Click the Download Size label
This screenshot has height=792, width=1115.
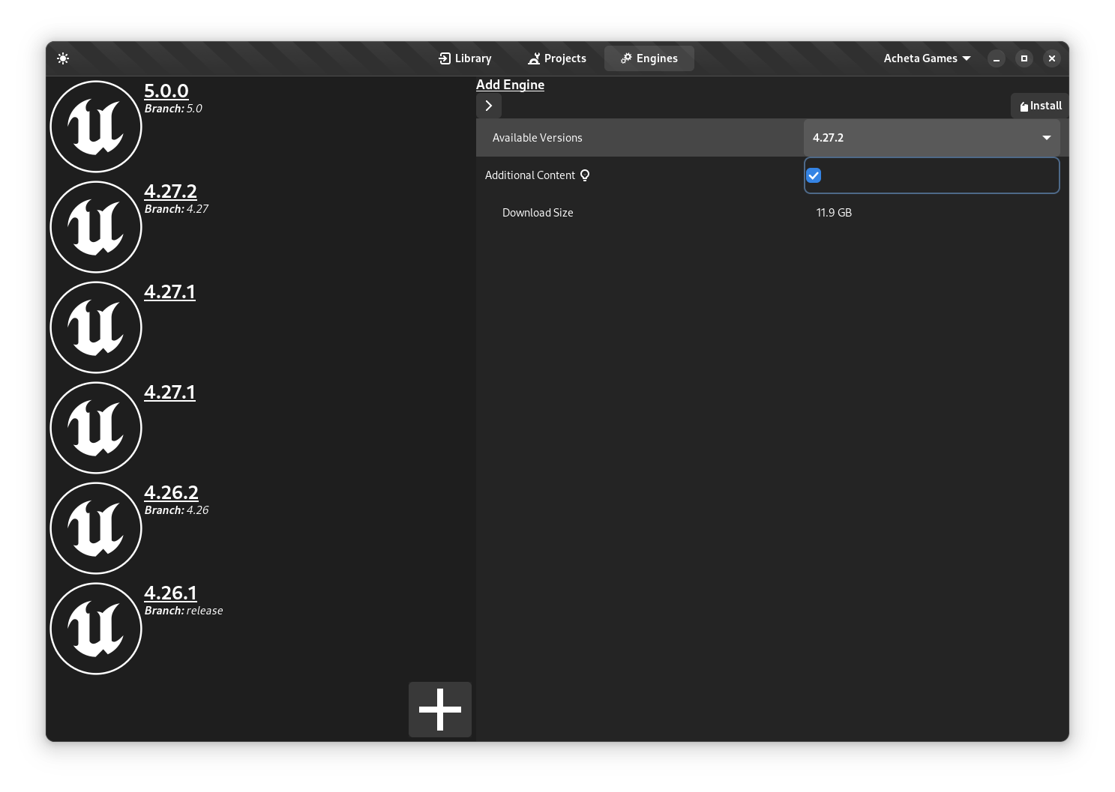[538, 213]
